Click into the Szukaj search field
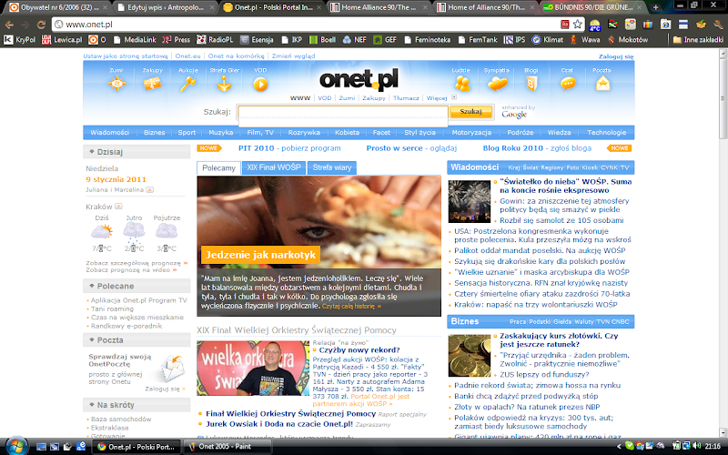 pyautogui.click(x=343, y=112)
